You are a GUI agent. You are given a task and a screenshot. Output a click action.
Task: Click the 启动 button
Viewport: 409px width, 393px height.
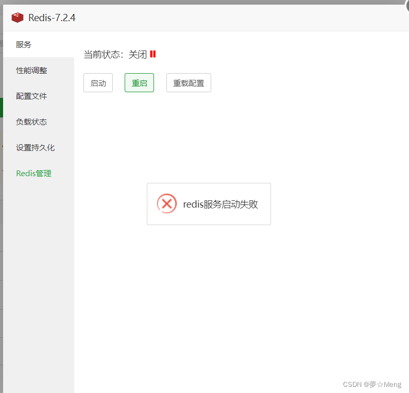click(98, 83)
